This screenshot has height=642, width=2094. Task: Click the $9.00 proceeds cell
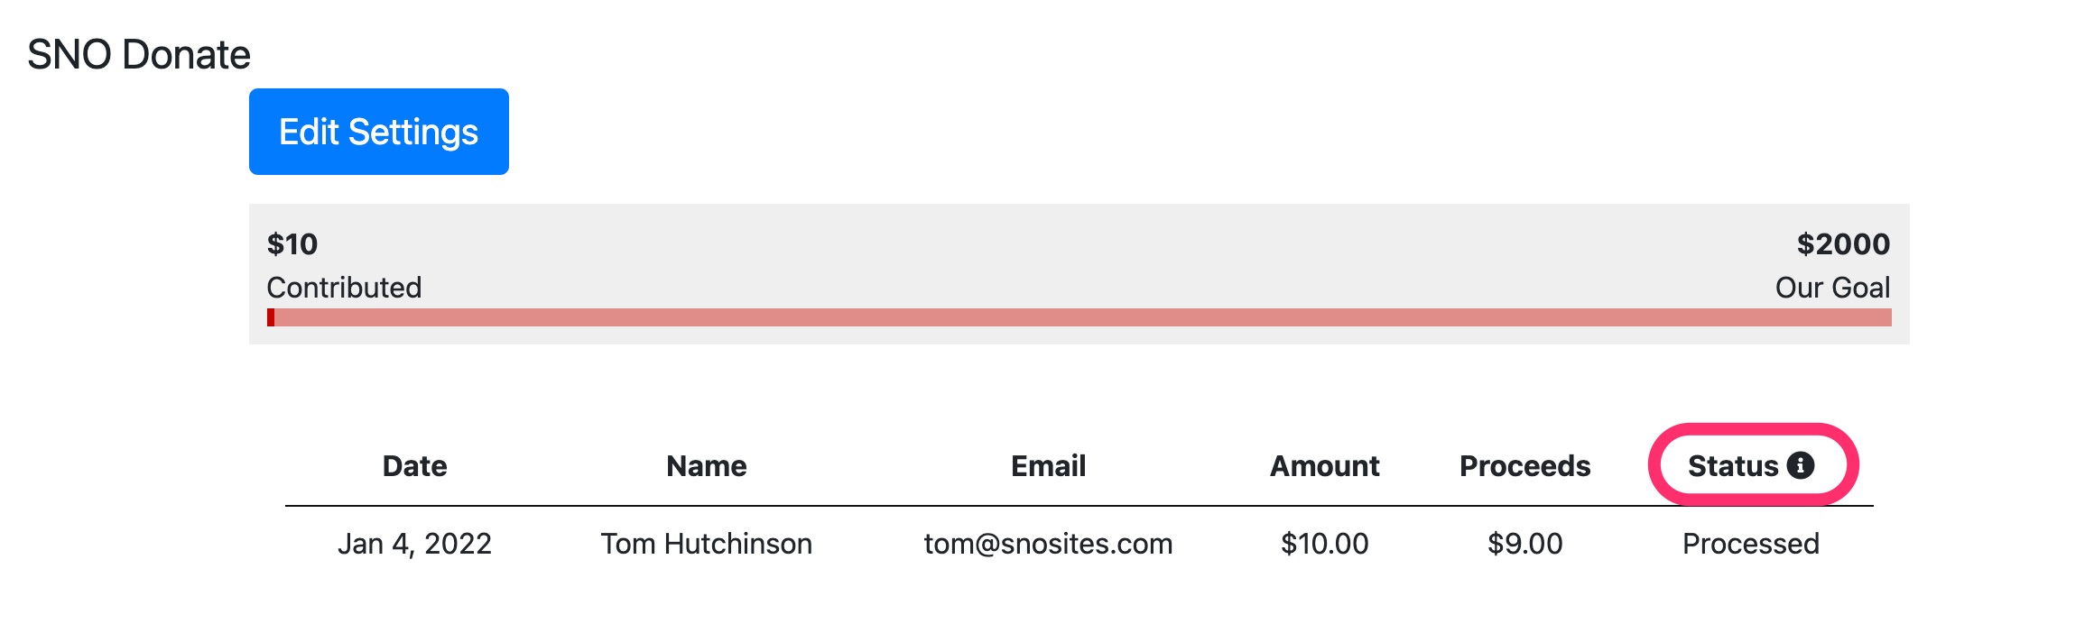click(1525, 544)
